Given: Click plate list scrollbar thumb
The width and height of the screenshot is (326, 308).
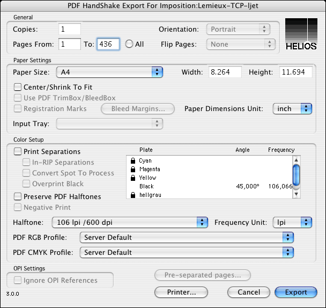Looking at the screenshot, I should coord(297,175).
